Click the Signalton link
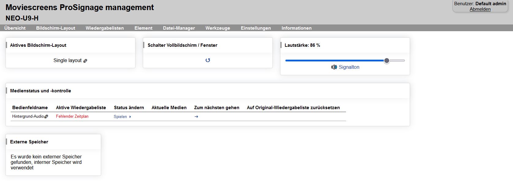513x181 pixels. pos(349,67)
